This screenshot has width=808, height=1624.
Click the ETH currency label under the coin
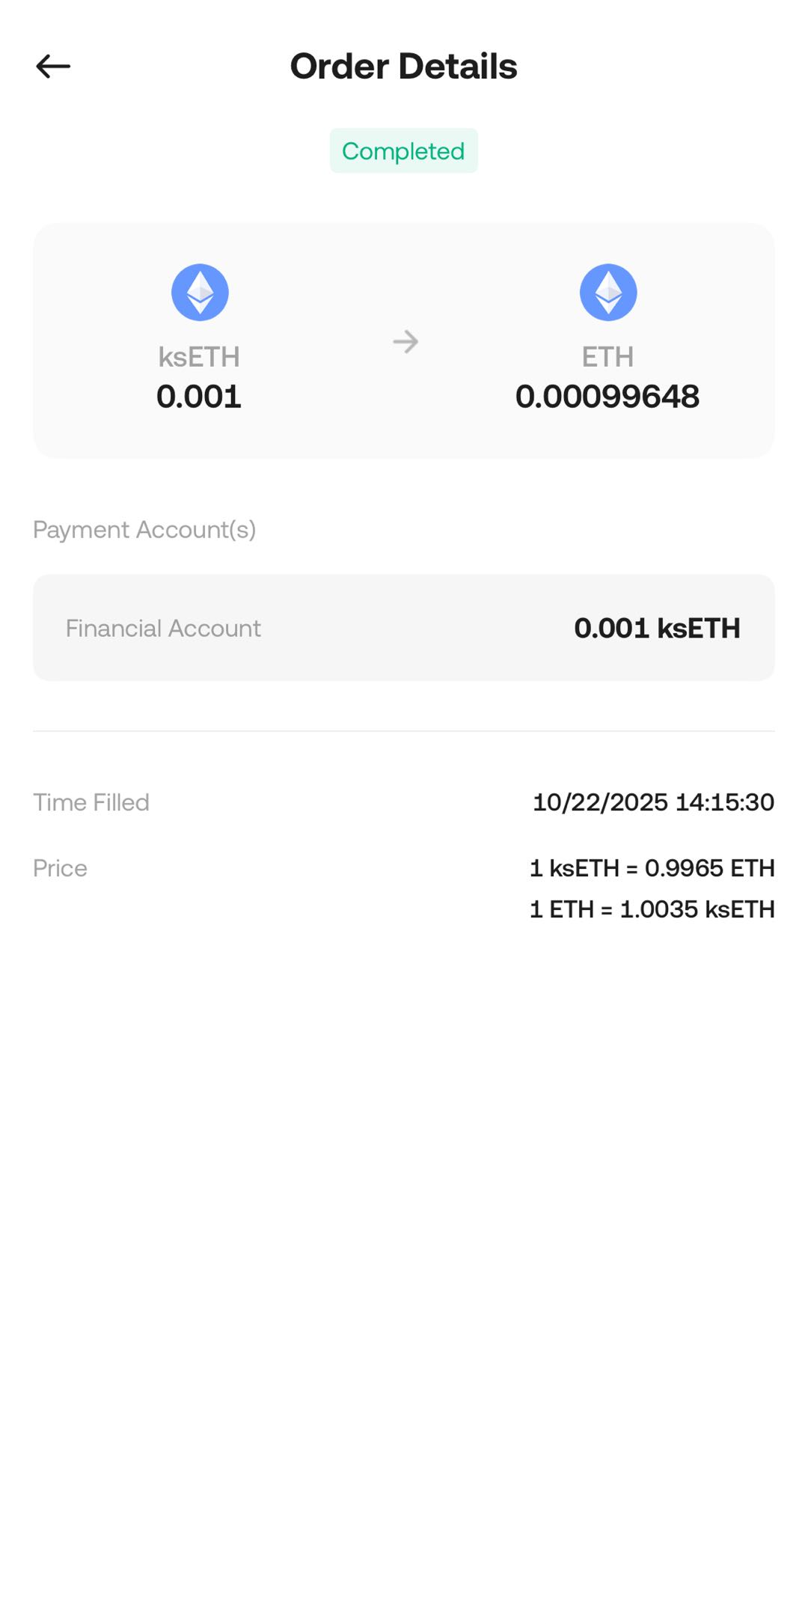(607, 357)
